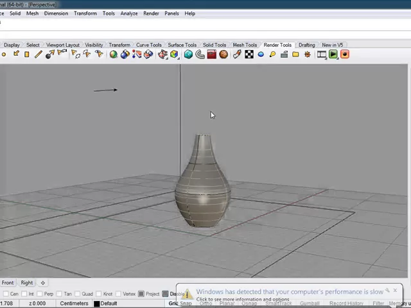Toggle Gumball in status bar
The image size is (411, 308).
pyautogui.click(x=310, y=304)
